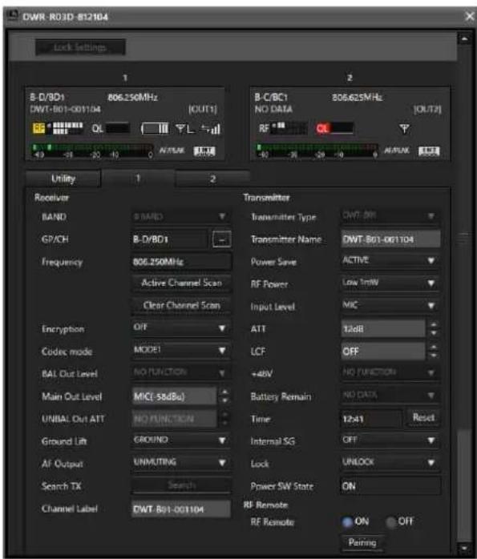Decrease Main Out Level with down arrow
This screenshot has width=477, height=559.
point(224,400)
